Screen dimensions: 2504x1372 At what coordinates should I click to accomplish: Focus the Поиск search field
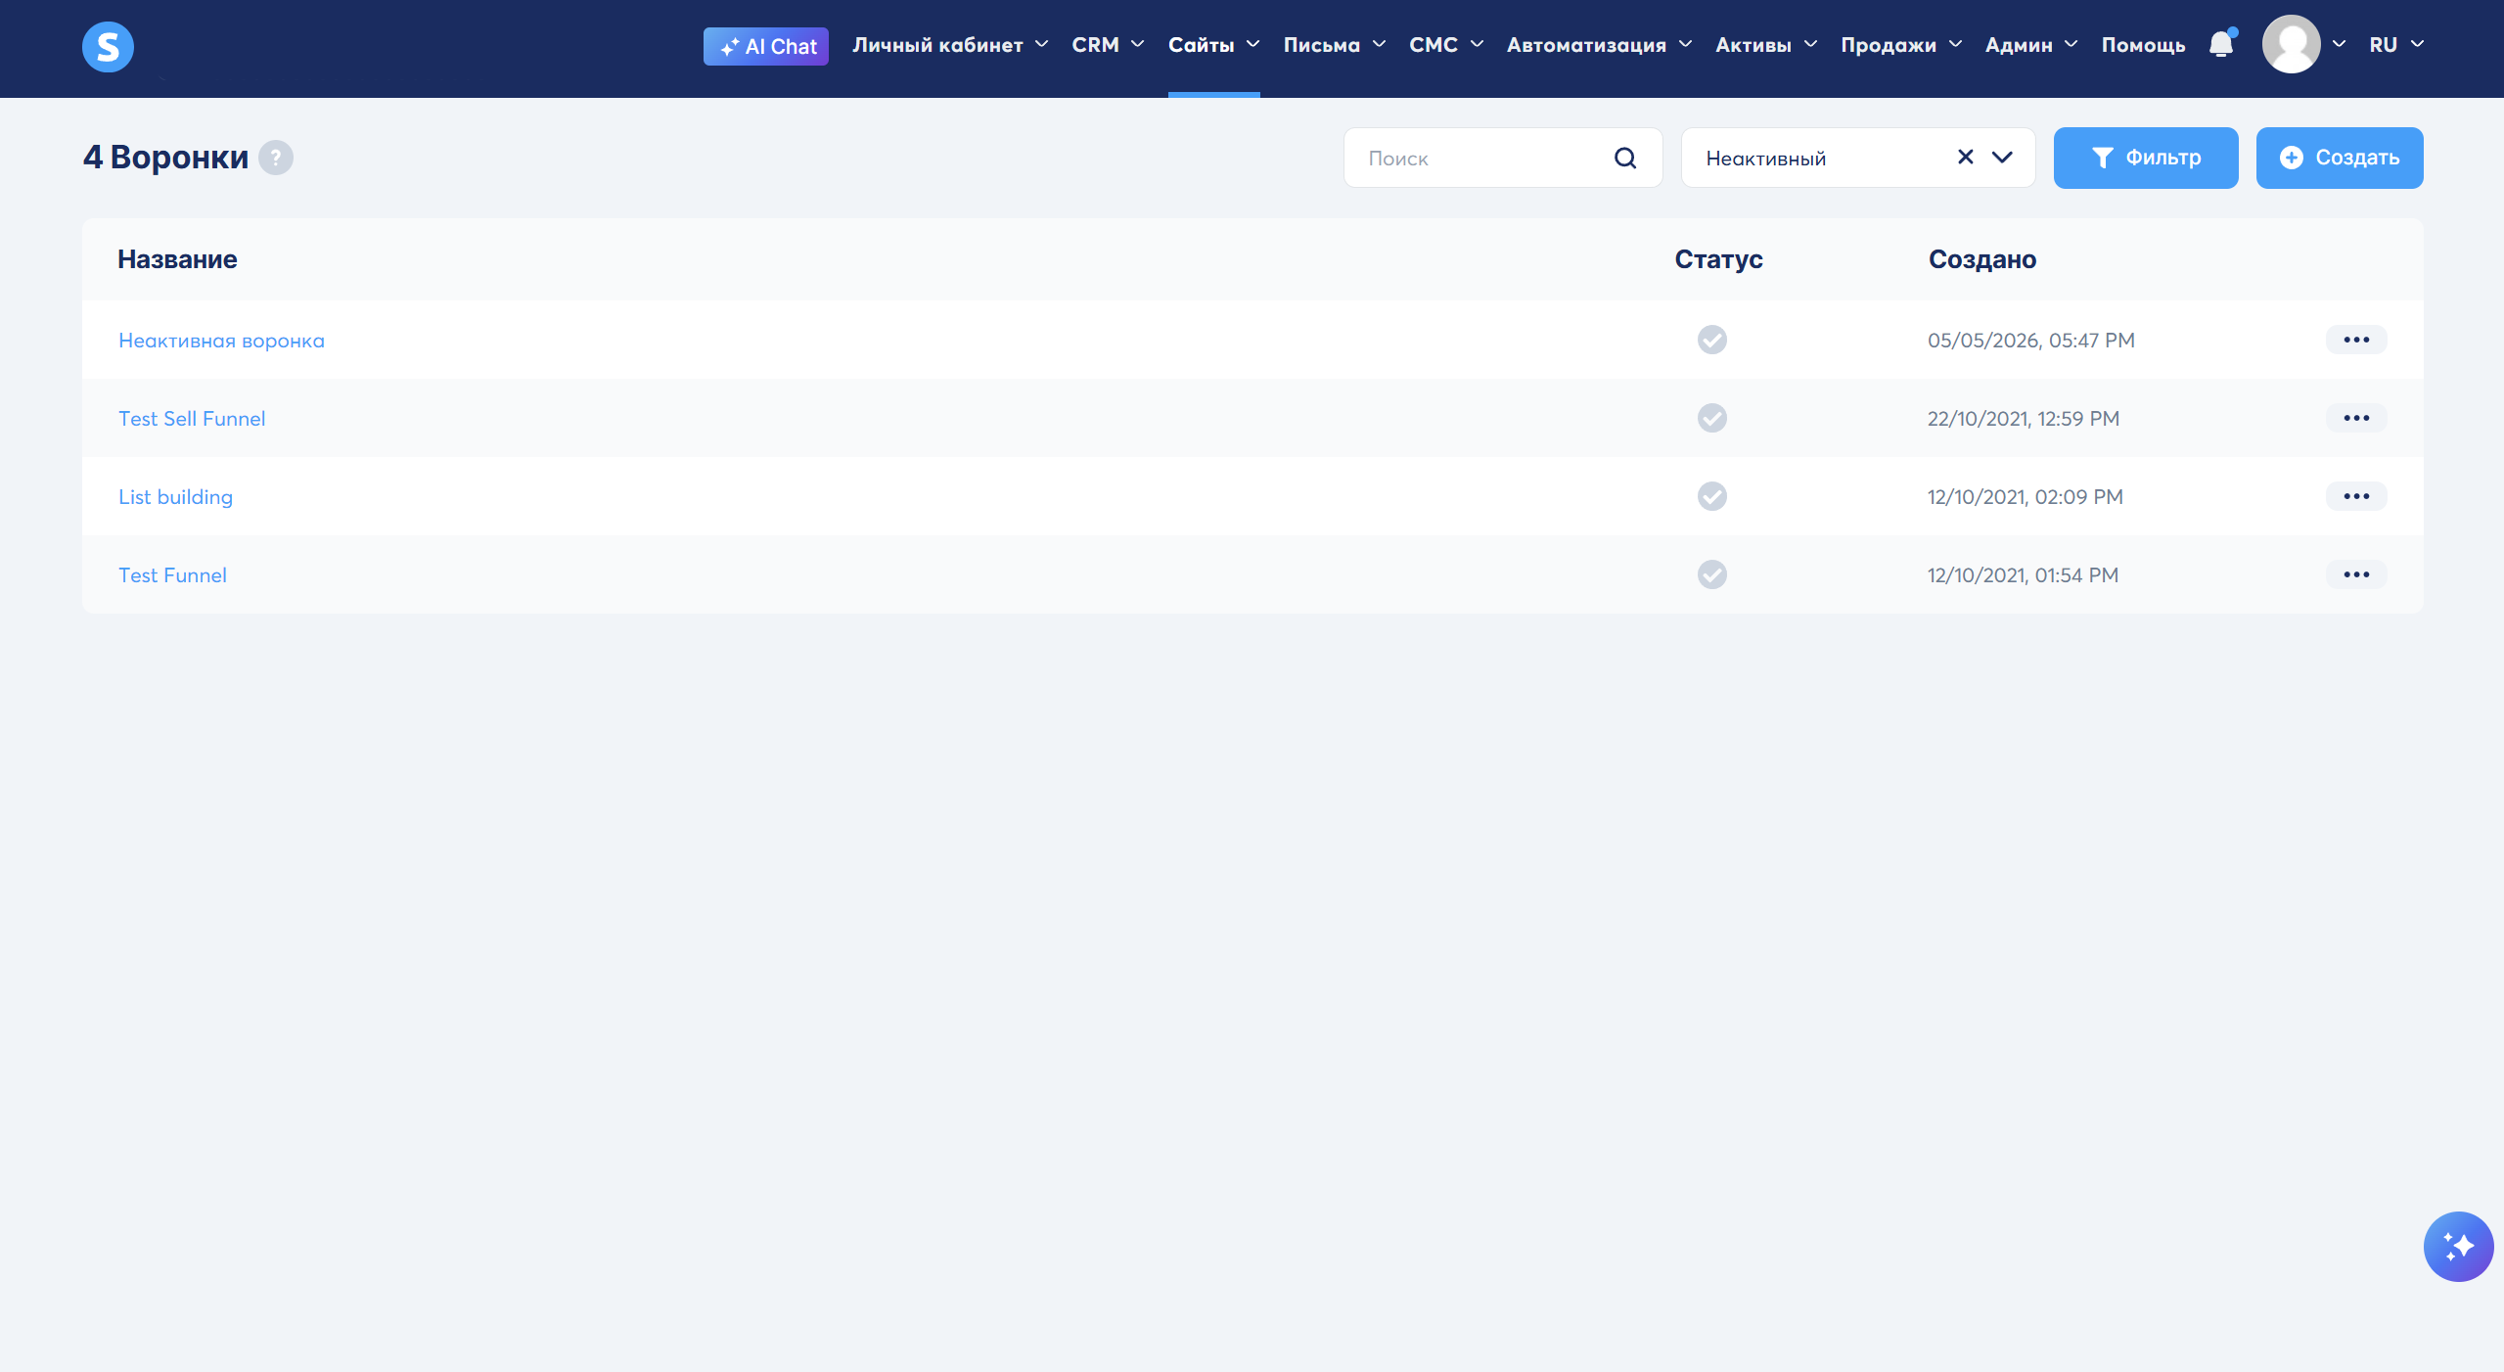coord(1502,158)
